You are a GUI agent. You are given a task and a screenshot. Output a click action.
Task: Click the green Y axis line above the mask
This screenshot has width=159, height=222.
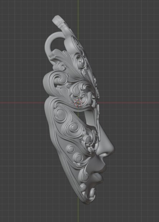click(x=78, y=9)
